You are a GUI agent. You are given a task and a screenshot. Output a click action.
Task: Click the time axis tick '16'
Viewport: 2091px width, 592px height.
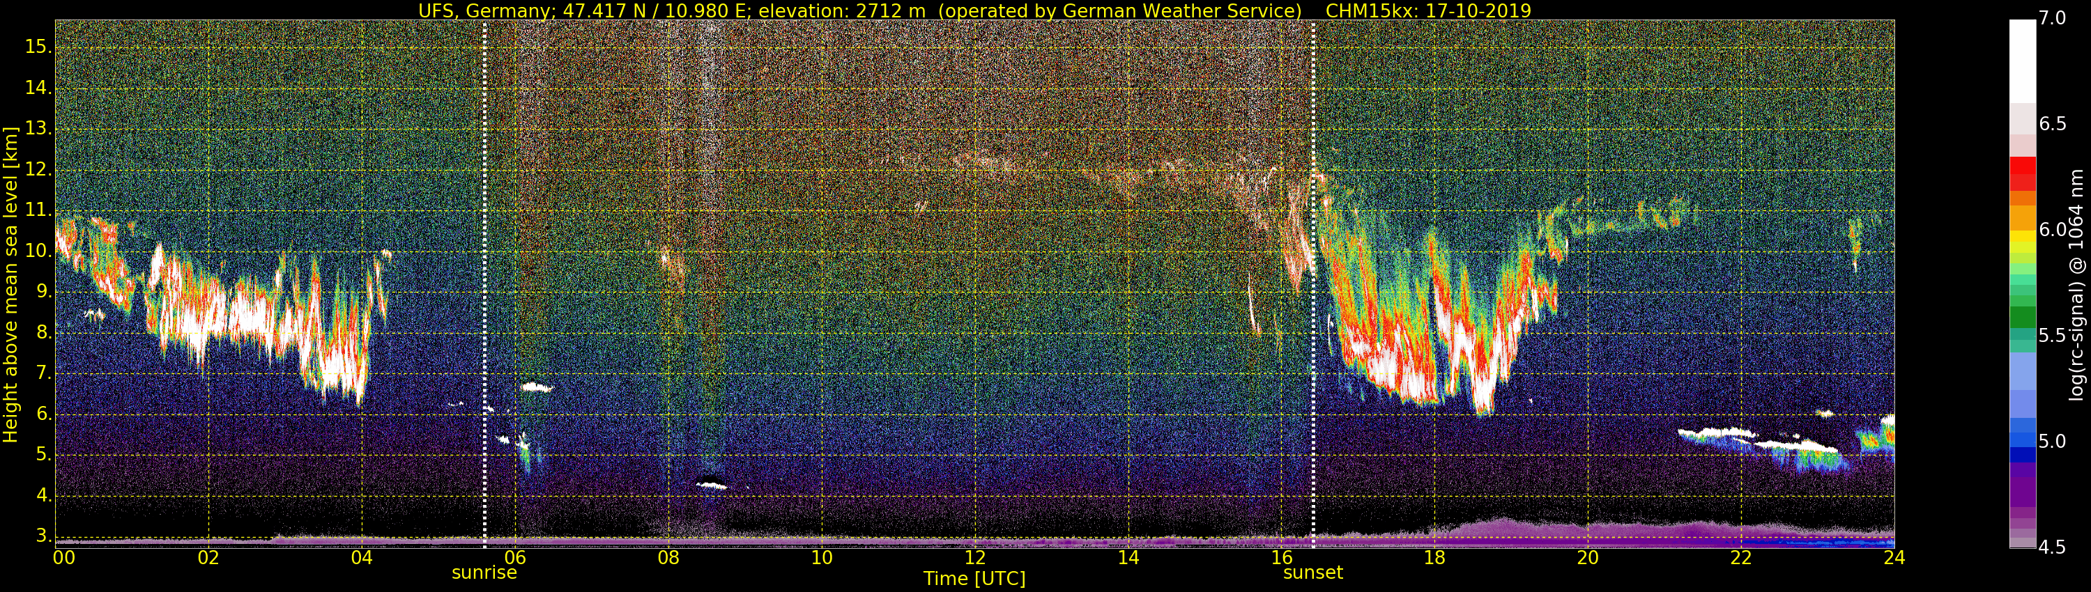click(x=1281, y=558)
